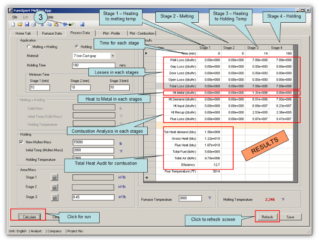Click the current-row arrow header in results grid
The width and height of the screenshot is (319, 242).
click(x=150, y=54)
